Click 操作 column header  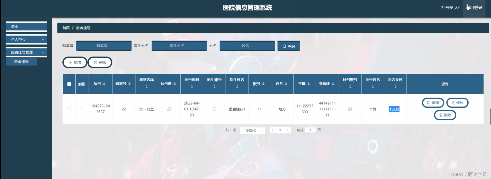445,84
